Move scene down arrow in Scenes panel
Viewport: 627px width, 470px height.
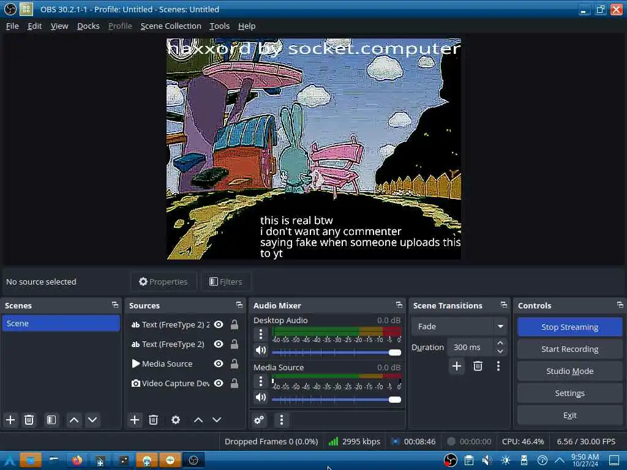[92, 420]
